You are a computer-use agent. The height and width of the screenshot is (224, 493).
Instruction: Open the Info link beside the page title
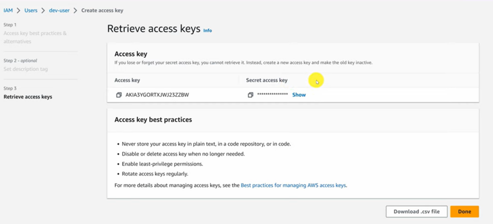pyautogui.click(x=208, y=31)
